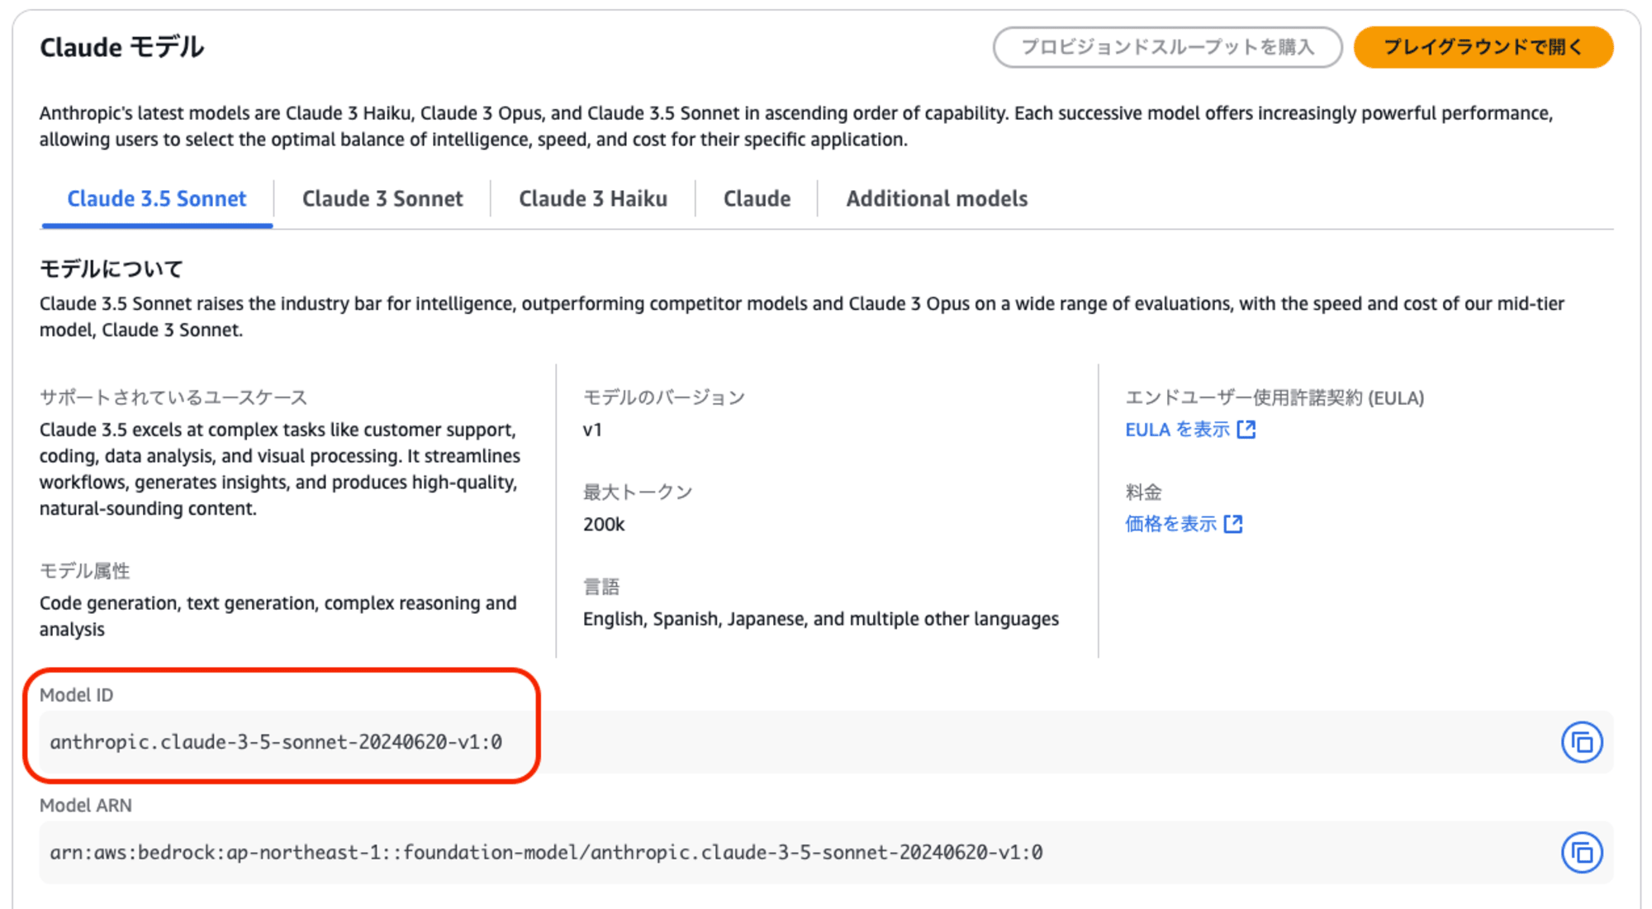Click the arn:aws:bedrock Model ARN text
This screenshot has height=909, width=1652.
tap(546, 852)
